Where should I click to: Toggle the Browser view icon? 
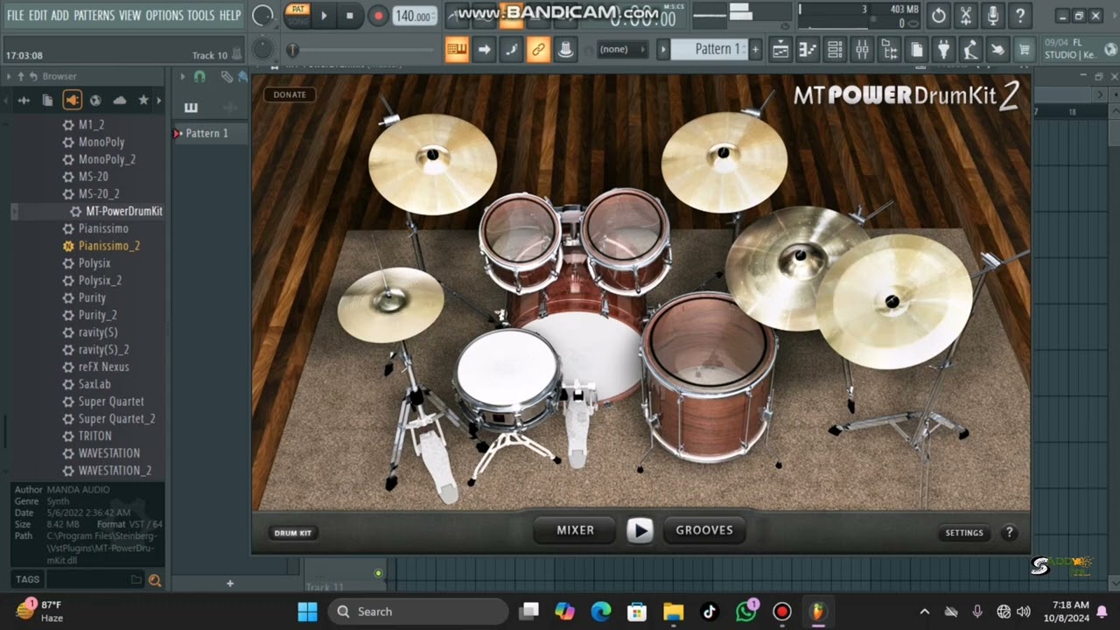tap(889, 50)
